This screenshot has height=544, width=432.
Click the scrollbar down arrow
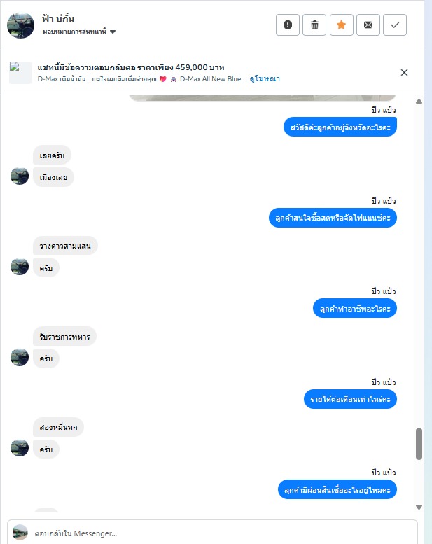coord(419,507)
